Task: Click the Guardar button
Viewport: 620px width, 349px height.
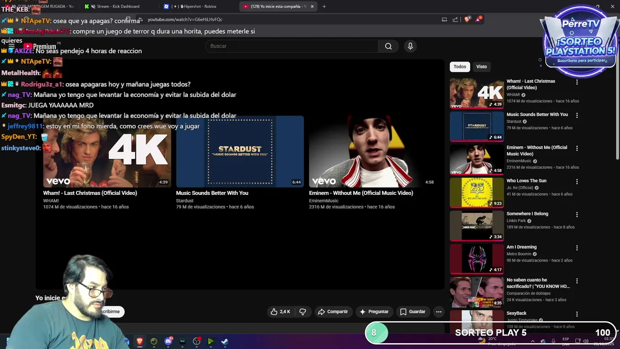Action: [413, 312]
